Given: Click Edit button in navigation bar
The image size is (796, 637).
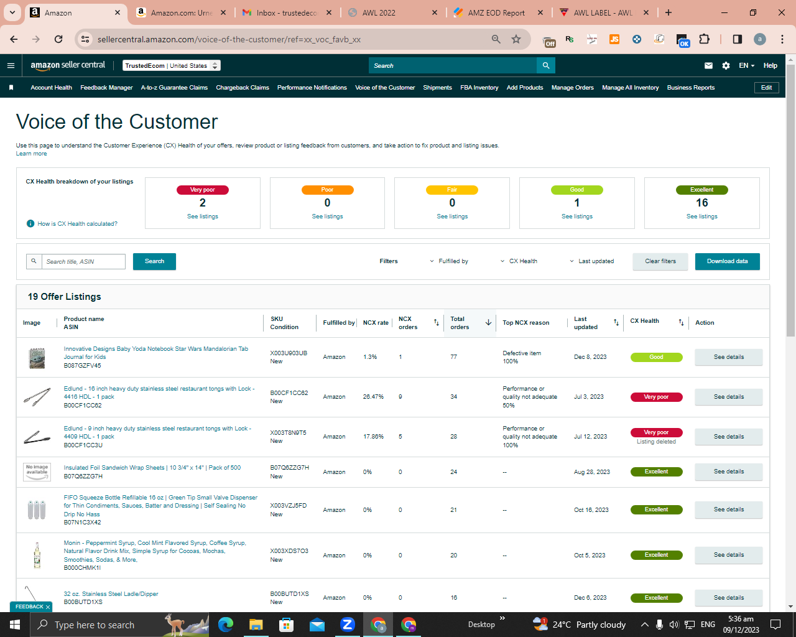Looking at the screenshot, I should tap(767, 88).
